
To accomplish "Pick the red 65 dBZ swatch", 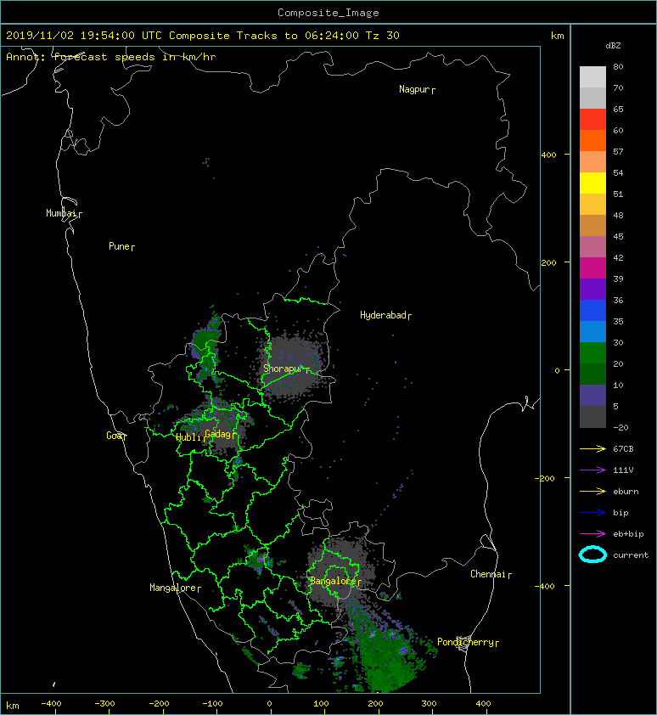I will 592,120.
